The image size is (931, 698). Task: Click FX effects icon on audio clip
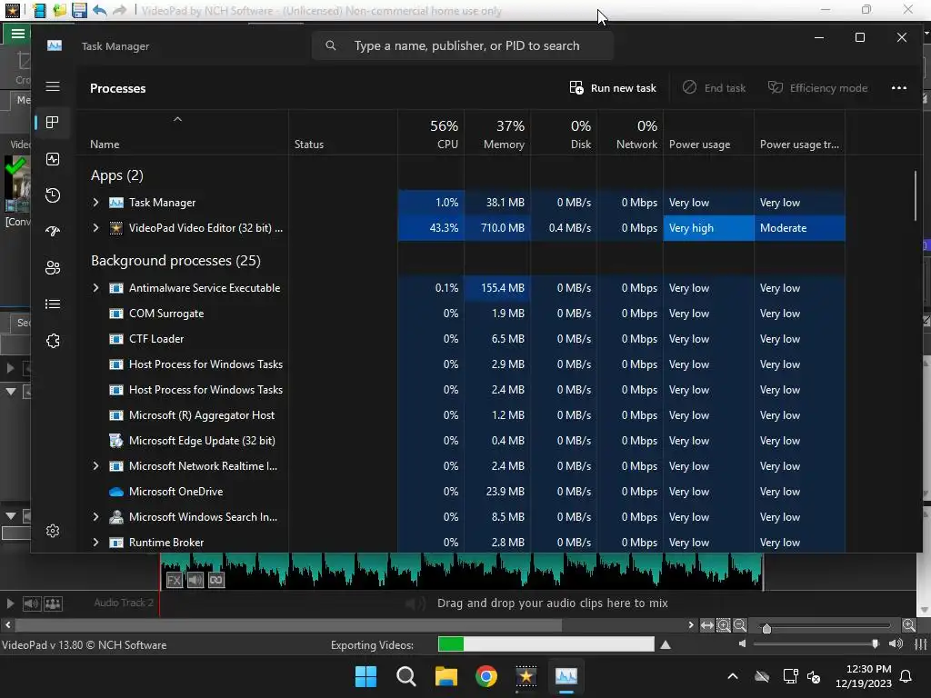(x=174, y=580)
